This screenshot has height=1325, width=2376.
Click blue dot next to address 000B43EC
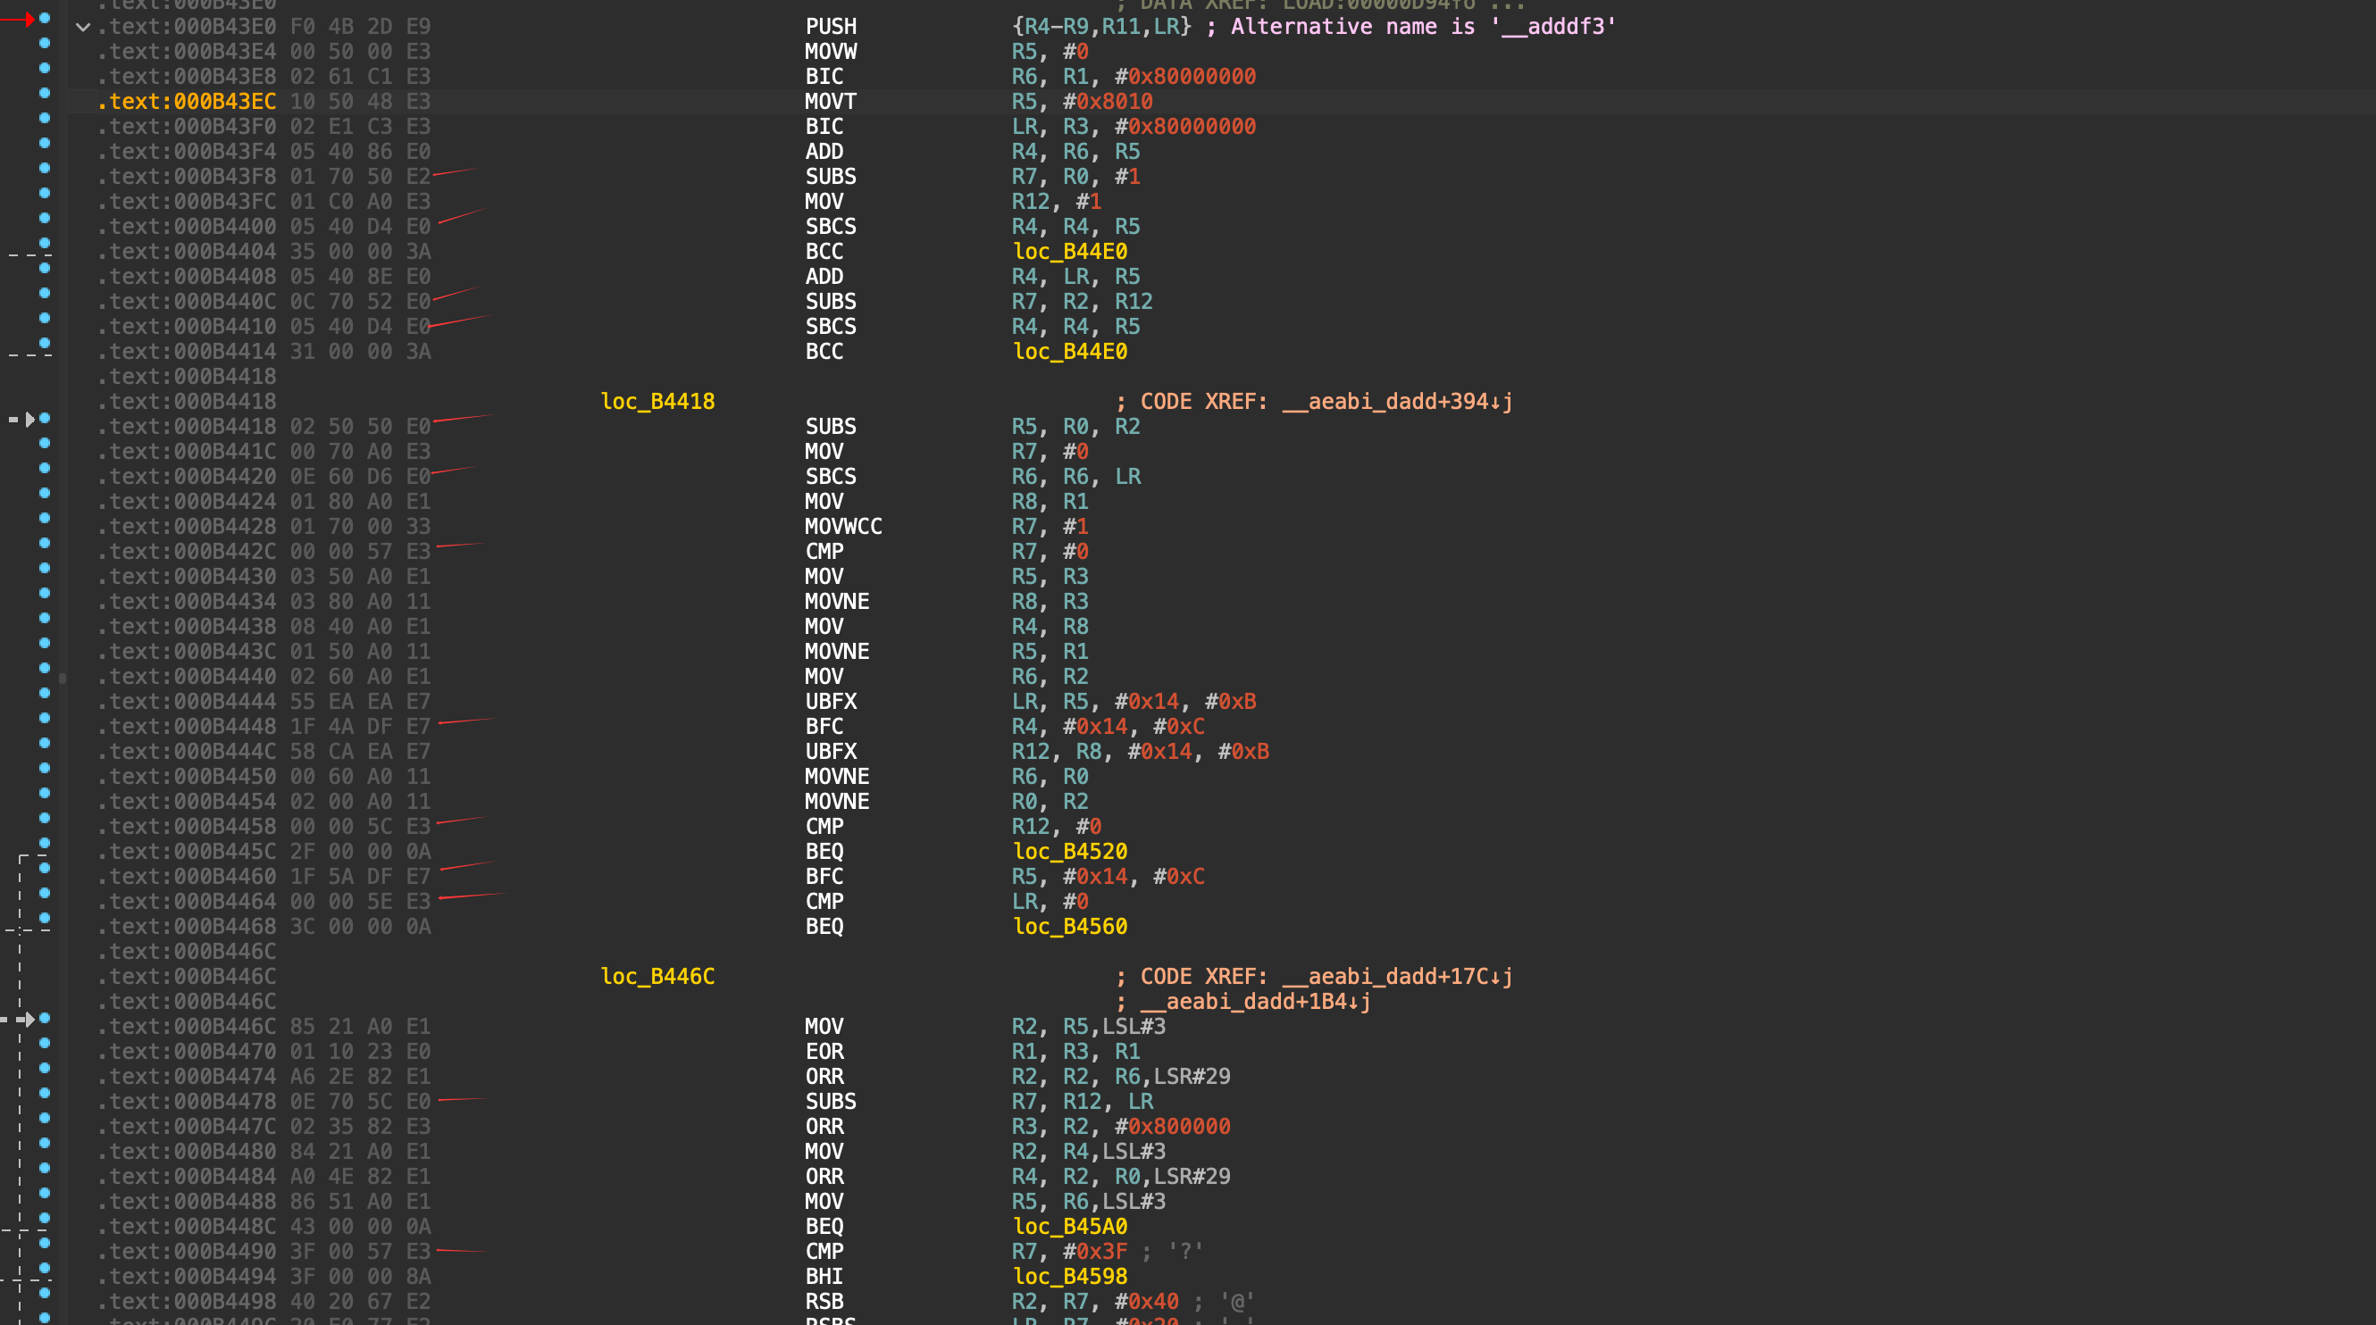click(x=45, y=93)
